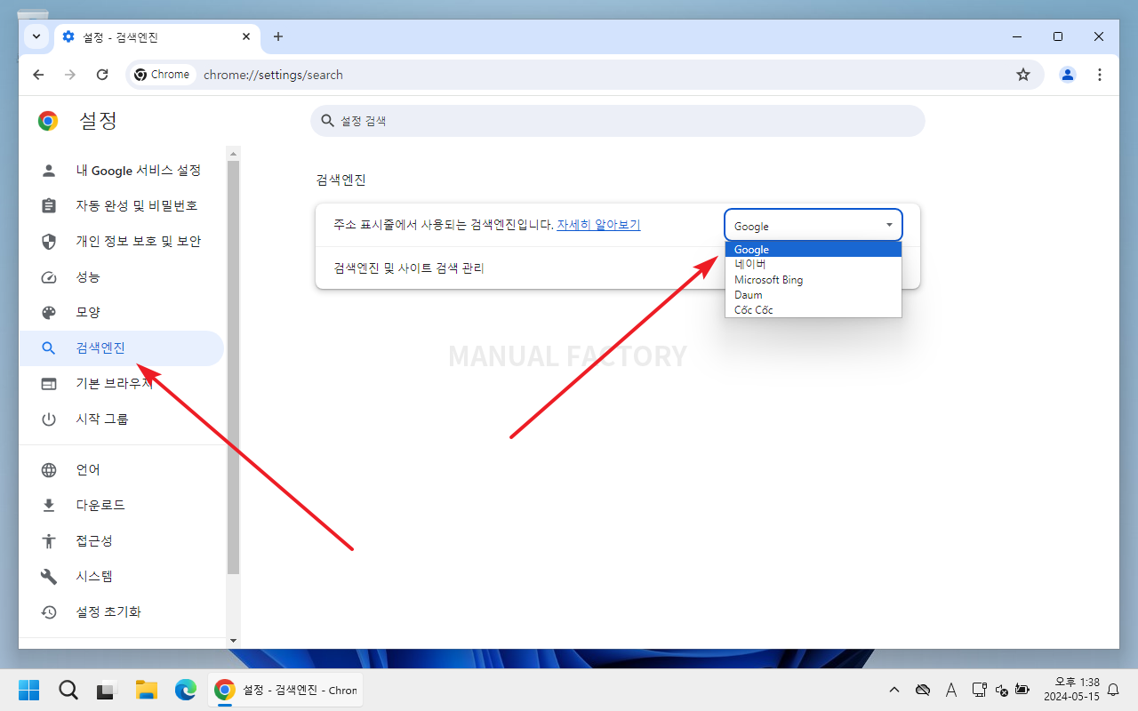Click the 설정 검색 search field
The height and width of the screenshot is (711, 1138).
click(618, 121)
